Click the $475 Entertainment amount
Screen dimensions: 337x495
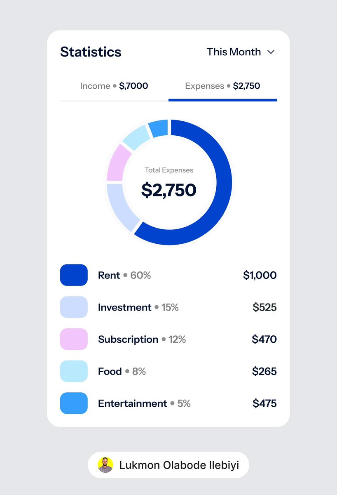click(264, 403)
